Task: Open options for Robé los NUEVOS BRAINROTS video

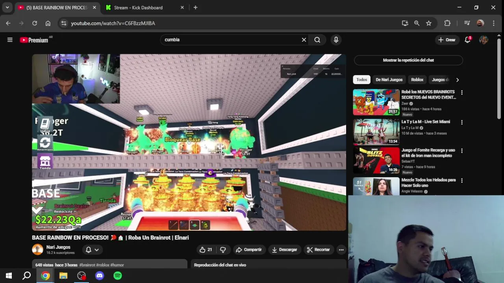Action: (x=462, y=93)
